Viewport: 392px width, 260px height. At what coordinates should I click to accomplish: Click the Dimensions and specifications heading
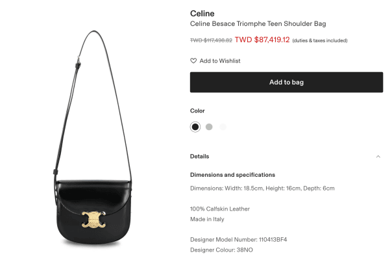(232, 175)
